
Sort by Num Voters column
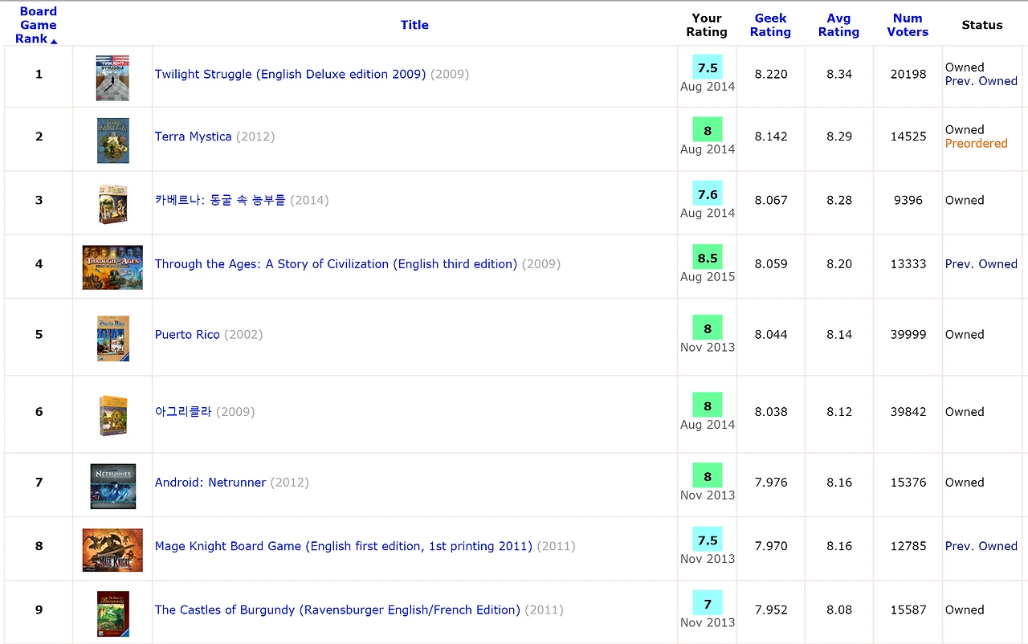coord(908,25)
